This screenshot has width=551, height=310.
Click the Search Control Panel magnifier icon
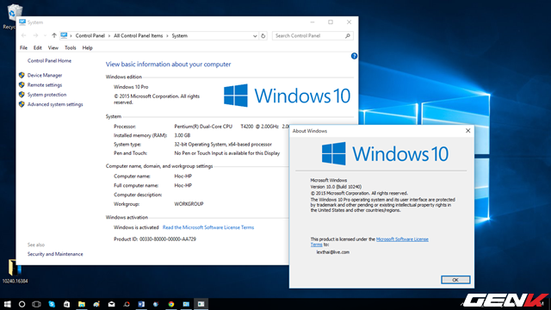(x=348, y=36)
